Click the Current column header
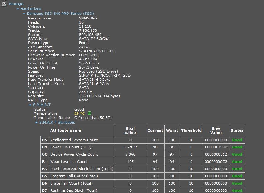 pyautogui.click(x=155, y=130)
